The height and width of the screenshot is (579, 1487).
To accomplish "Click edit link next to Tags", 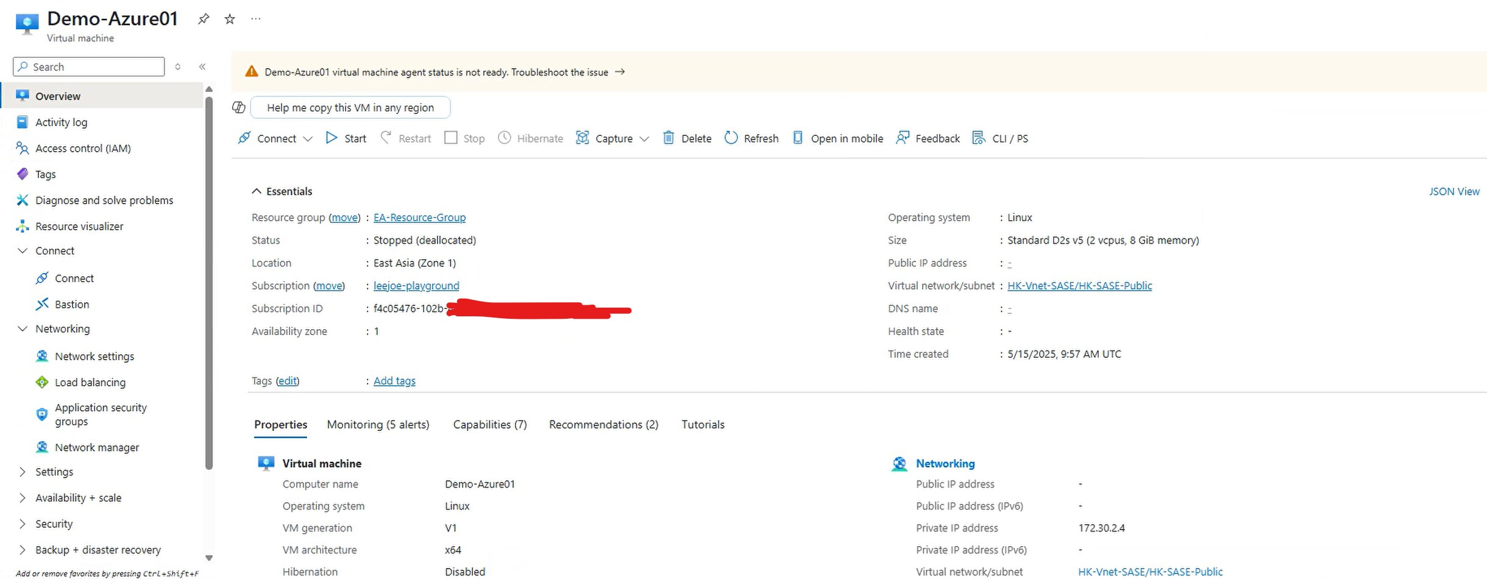I will click(287, 381).
